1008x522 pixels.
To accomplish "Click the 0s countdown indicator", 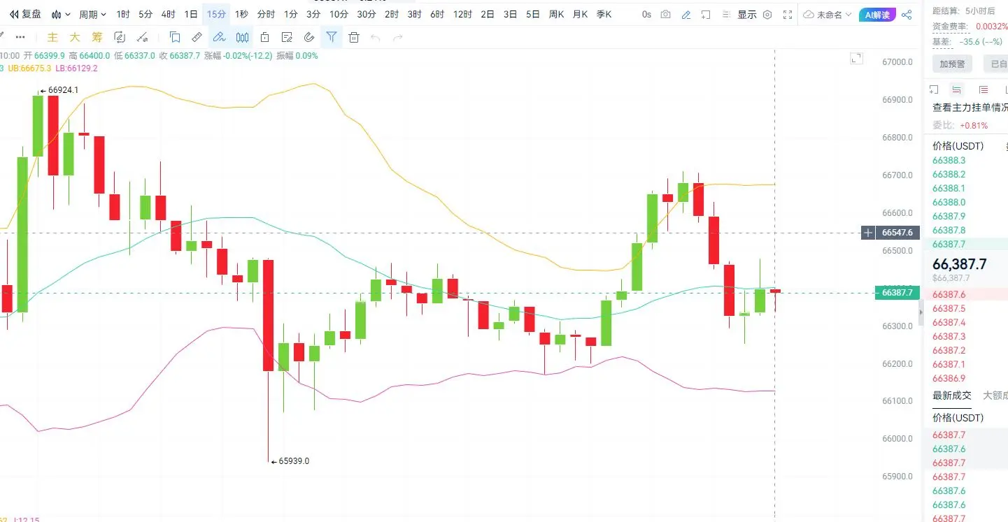I will coord(646,14).
